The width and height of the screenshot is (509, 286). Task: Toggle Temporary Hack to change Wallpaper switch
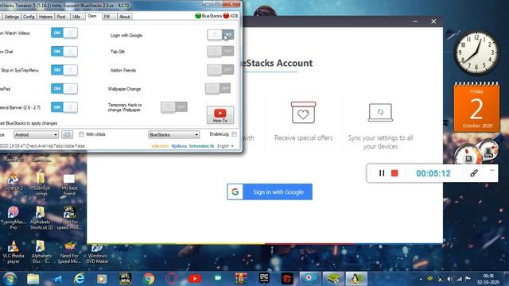point(174,106)
